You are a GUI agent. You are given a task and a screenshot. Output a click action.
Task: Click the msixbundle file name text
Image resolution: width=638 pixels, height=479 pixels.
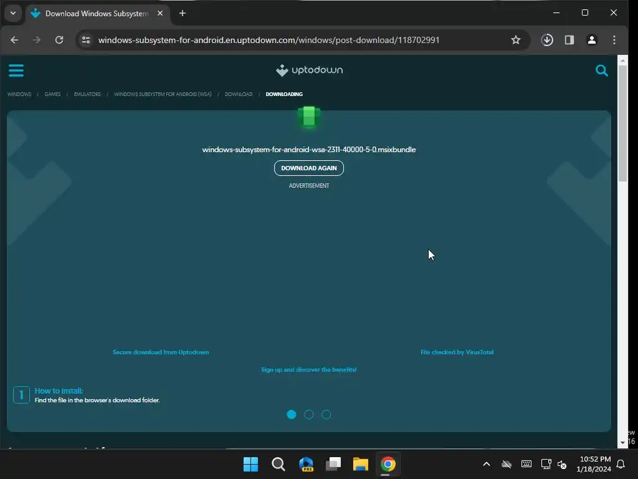click(309, 150)
